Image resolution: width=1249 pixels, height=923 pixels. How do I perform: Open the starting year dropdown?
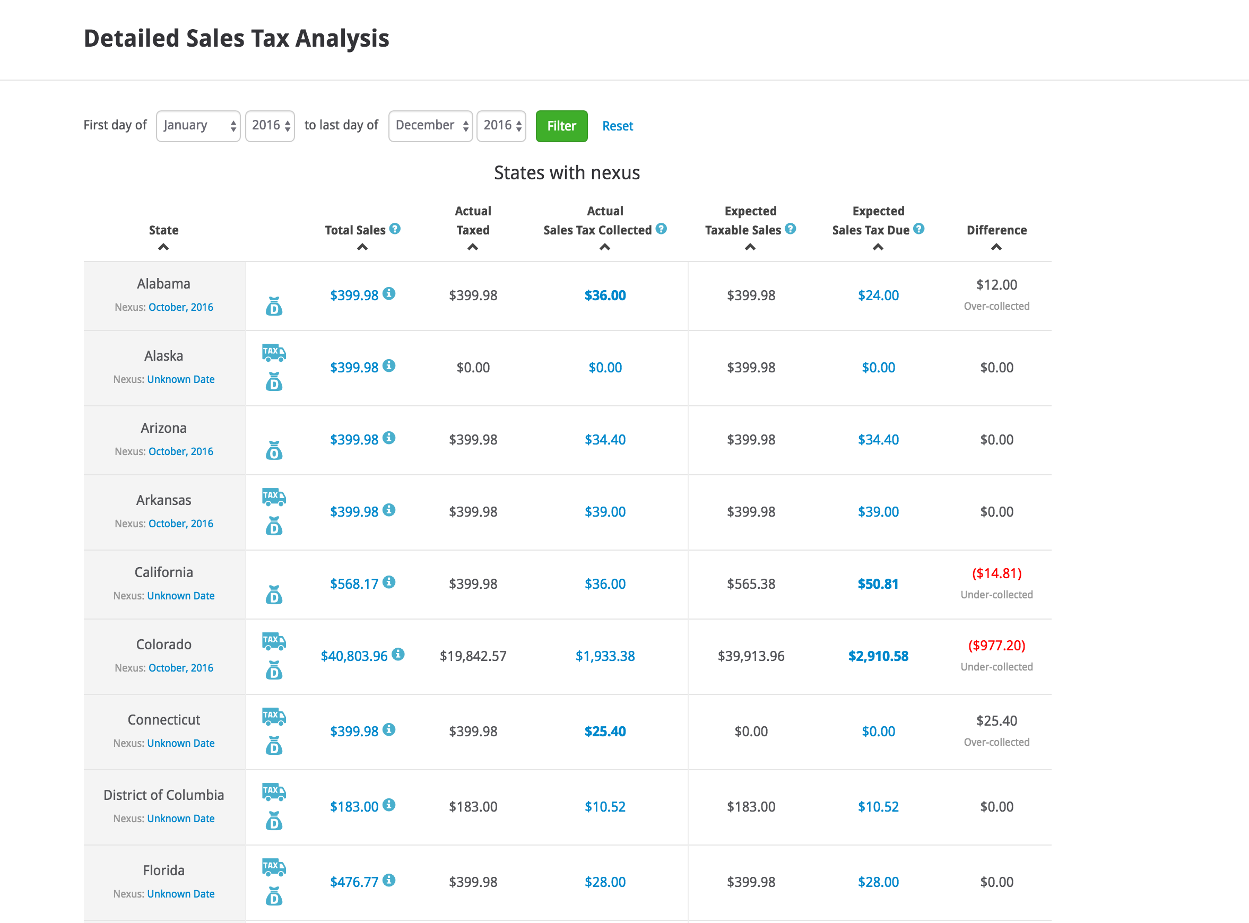click(270, 126)
